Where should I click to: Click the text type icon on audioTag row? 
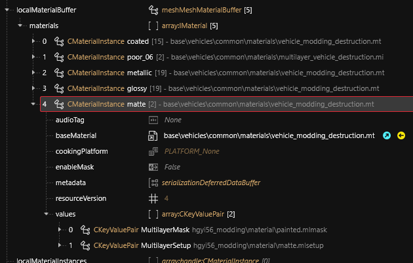153,120
